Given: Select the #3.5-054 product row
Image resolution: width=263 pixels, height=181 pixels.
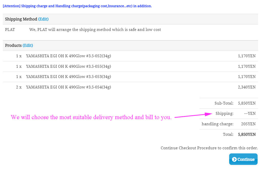Looking at the screenshot, I should coord(68,87).
